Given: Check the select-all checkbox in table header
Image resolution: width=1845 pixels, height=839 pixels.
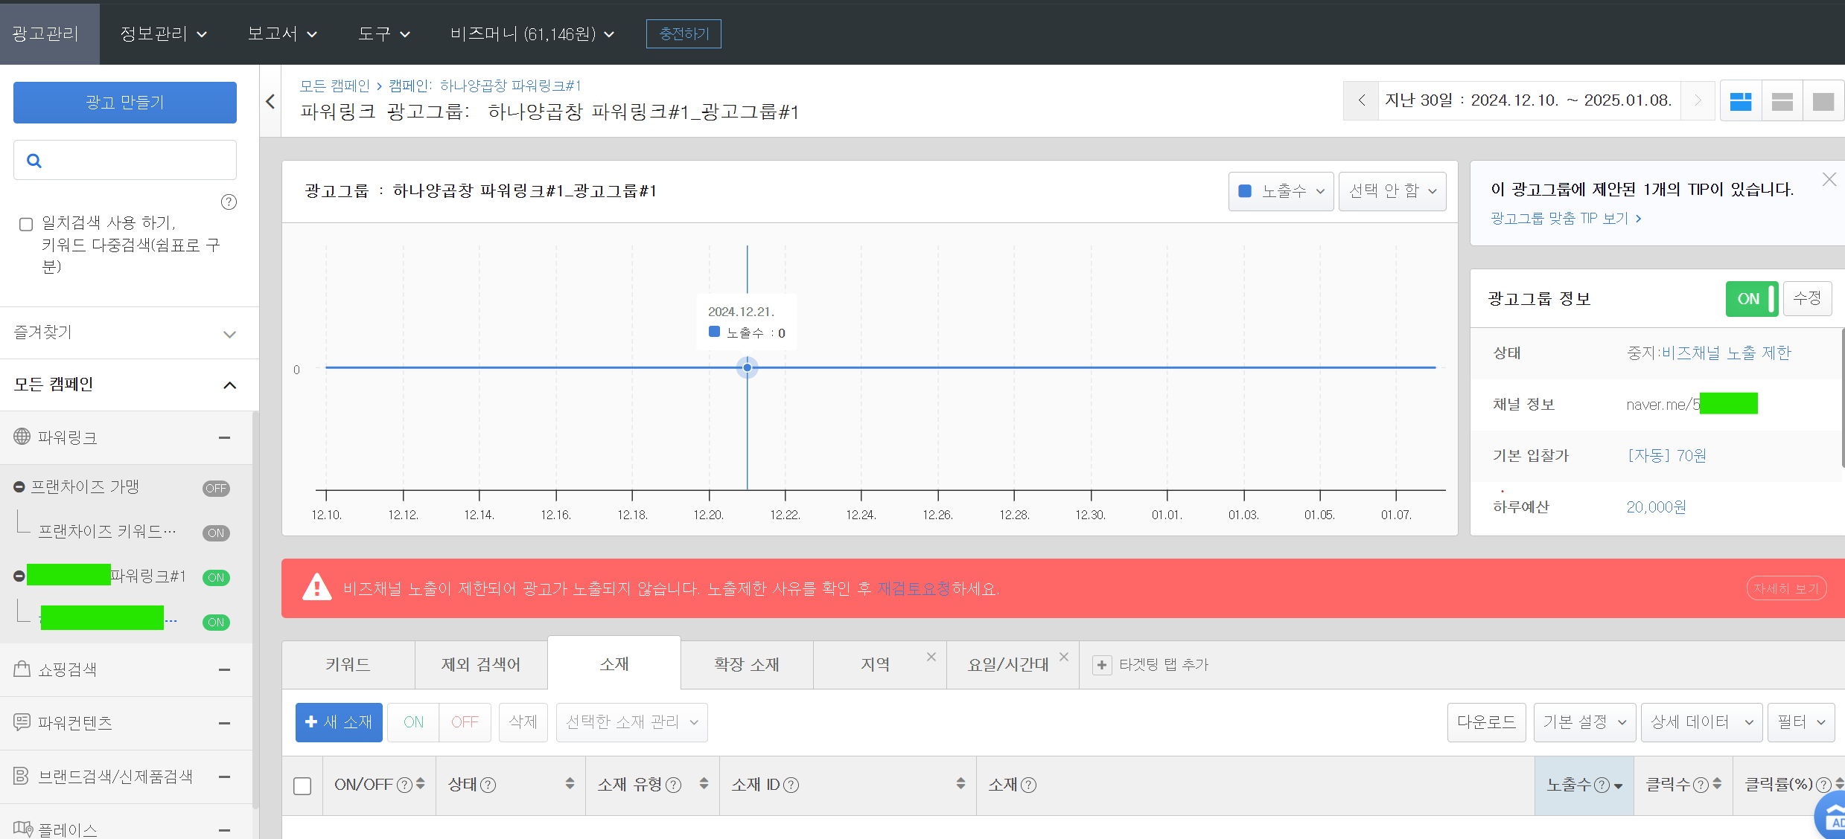Looking at the screenshot, I should (302, 785).
